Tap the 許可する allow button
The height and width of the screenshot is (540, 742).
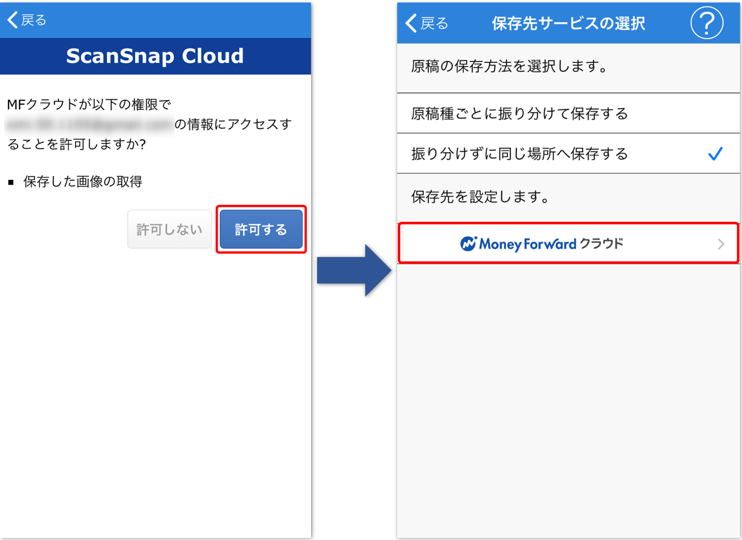click(x=261, y=230)
